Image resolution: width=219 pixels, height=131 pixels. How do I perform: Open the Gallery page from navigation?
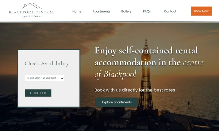pos(126,11)
